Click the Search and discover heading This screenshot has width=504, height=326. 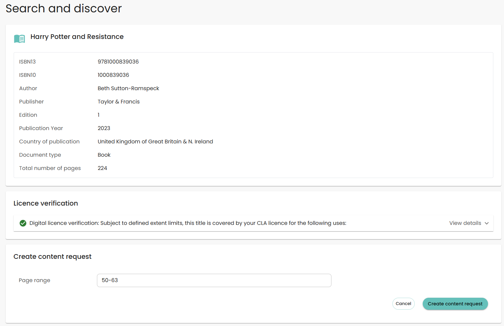coord(64,8)
